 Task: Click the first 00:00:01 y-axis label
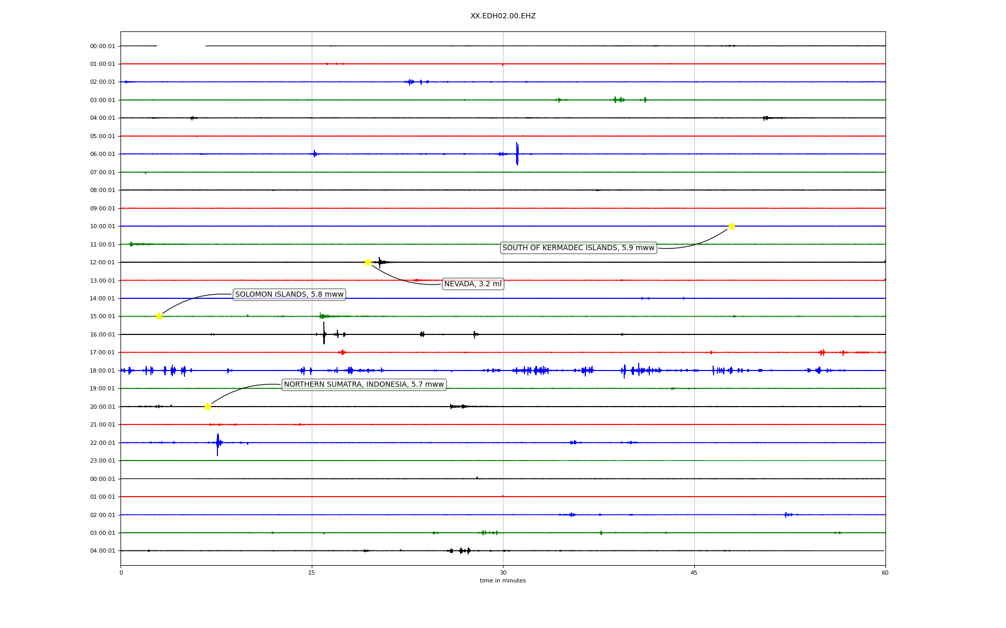point(102,46)
